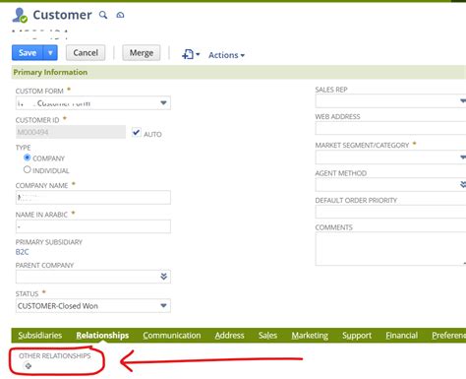The height and width of the screenshot is (379, 466).
Task: Open the new document icon menu
Action: tap(191, 54)
